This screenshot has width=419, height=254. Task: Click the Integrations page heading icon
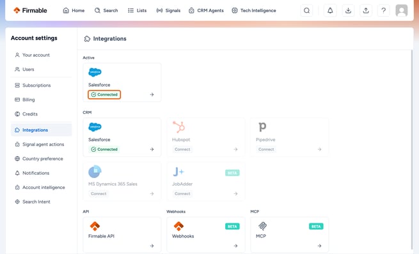click(x=87, y=39)
